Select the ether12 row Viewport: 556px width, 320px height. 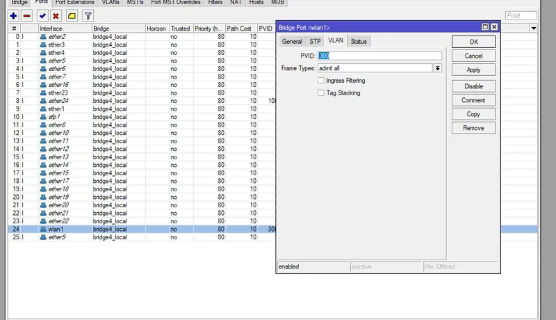(142, 149)
